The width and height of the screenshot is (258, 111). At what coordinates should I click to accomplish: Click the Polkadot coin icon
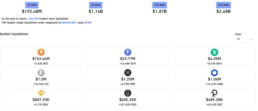pyautogui.click(x=214, y=93)
